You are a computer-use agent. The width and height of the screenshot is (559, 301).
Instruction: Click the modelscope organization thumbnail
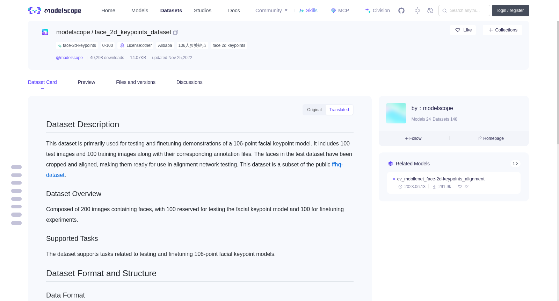(396, 113)
